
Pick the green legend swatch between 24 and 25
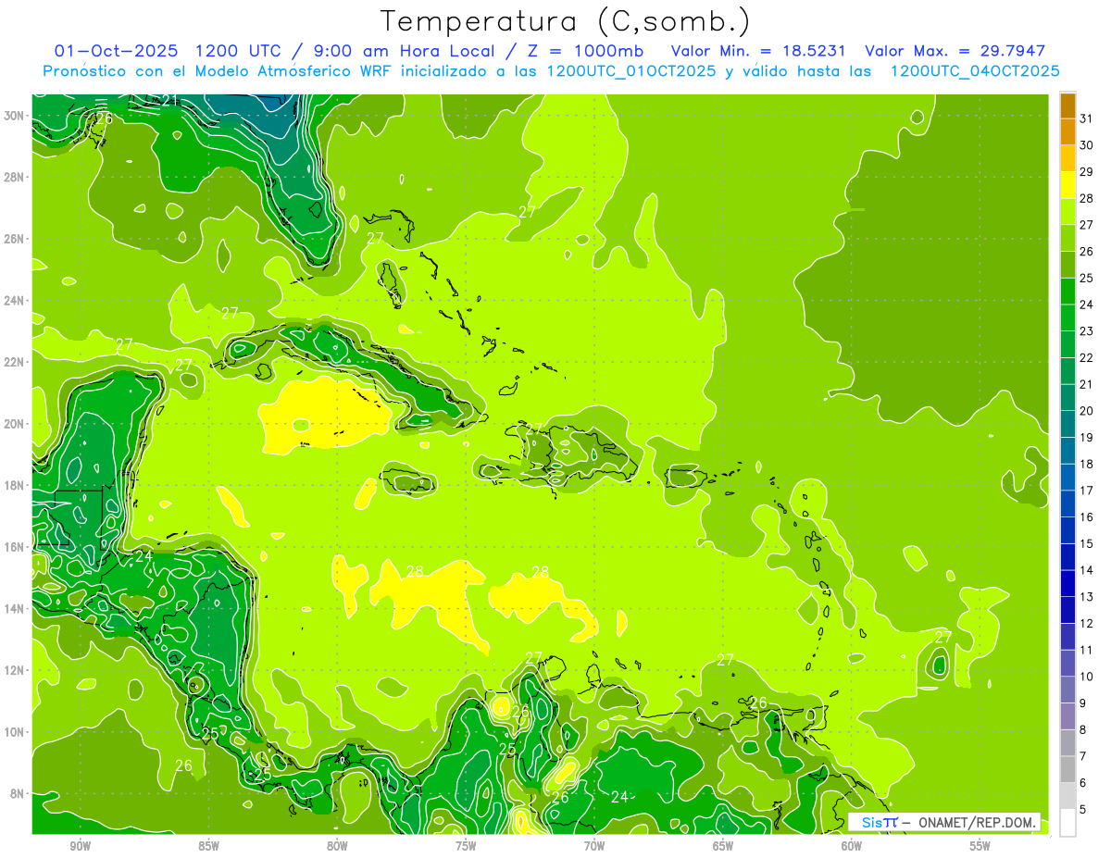(1067, 292)
